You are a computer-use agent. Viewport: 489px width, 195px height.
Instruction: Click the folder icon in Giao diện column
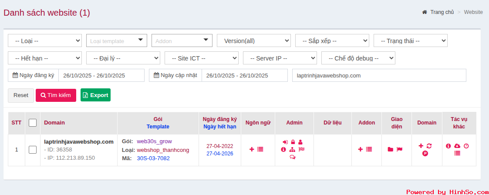[x=391, y=150]
